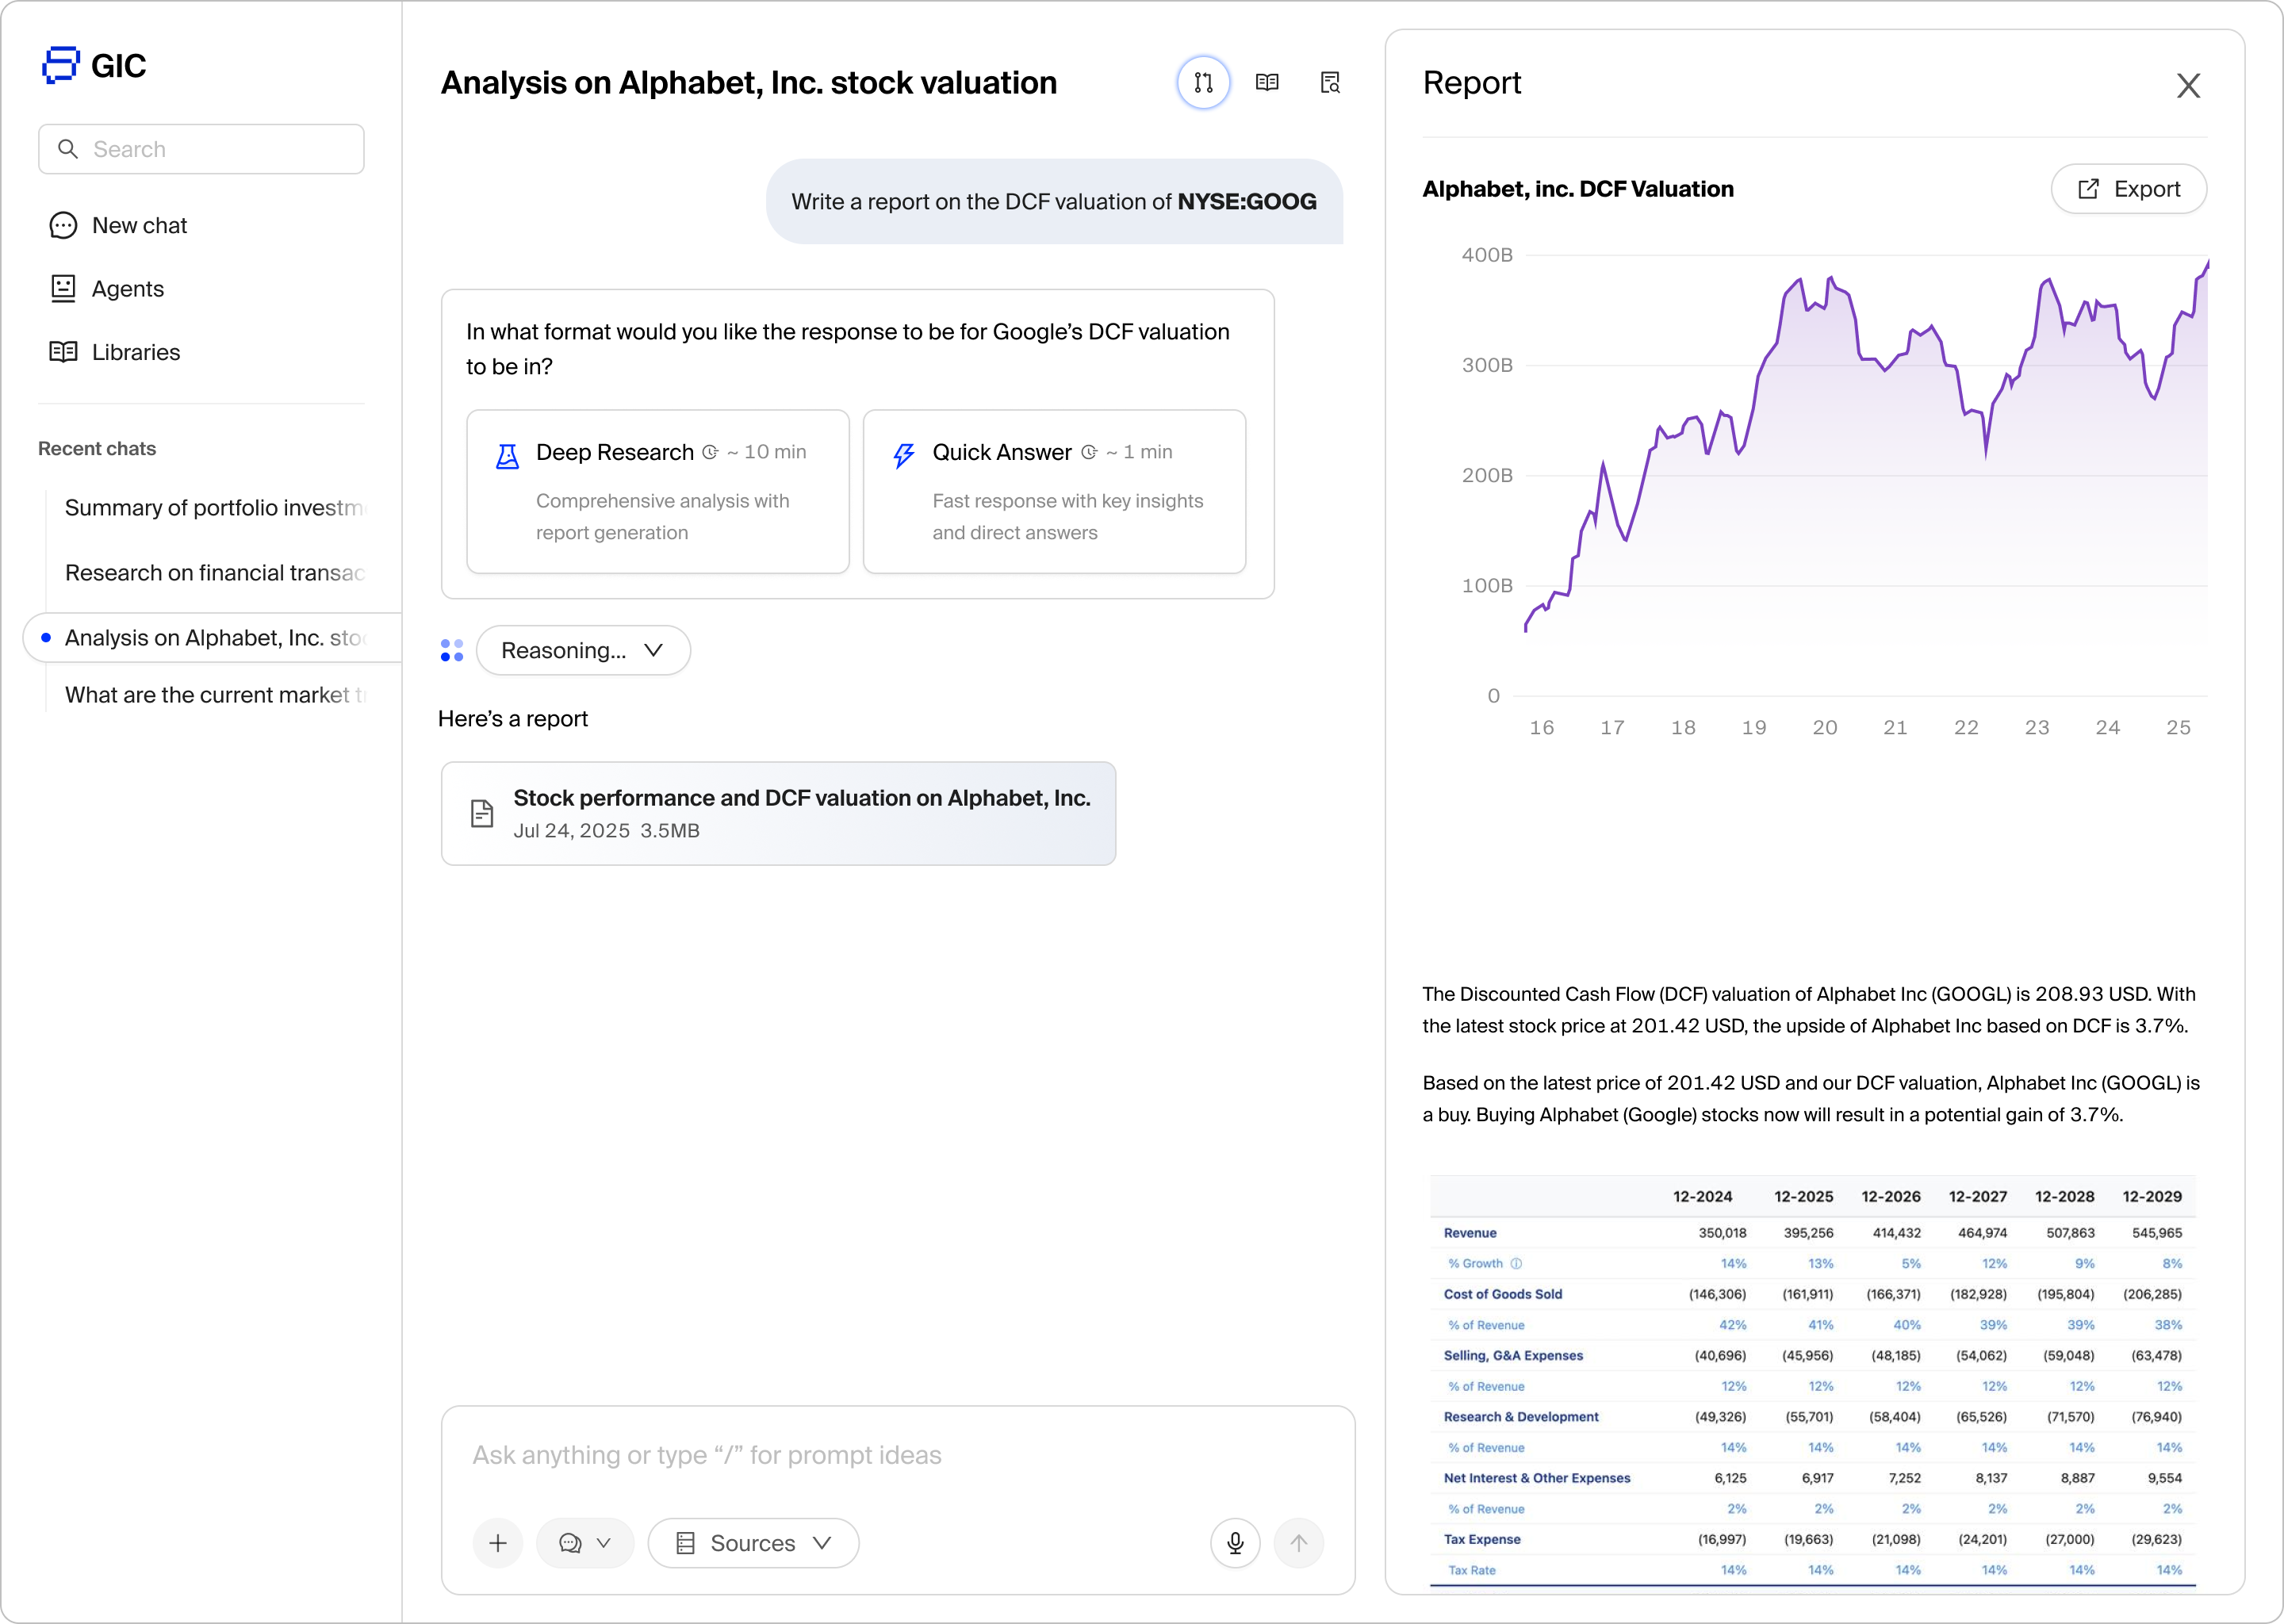Click the Libraries book icon

point(63,352)
